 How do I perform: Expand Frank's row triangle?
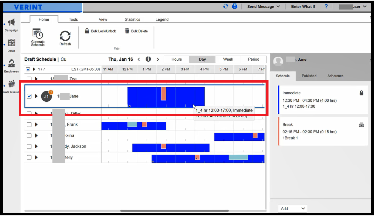tap(36, 125)
